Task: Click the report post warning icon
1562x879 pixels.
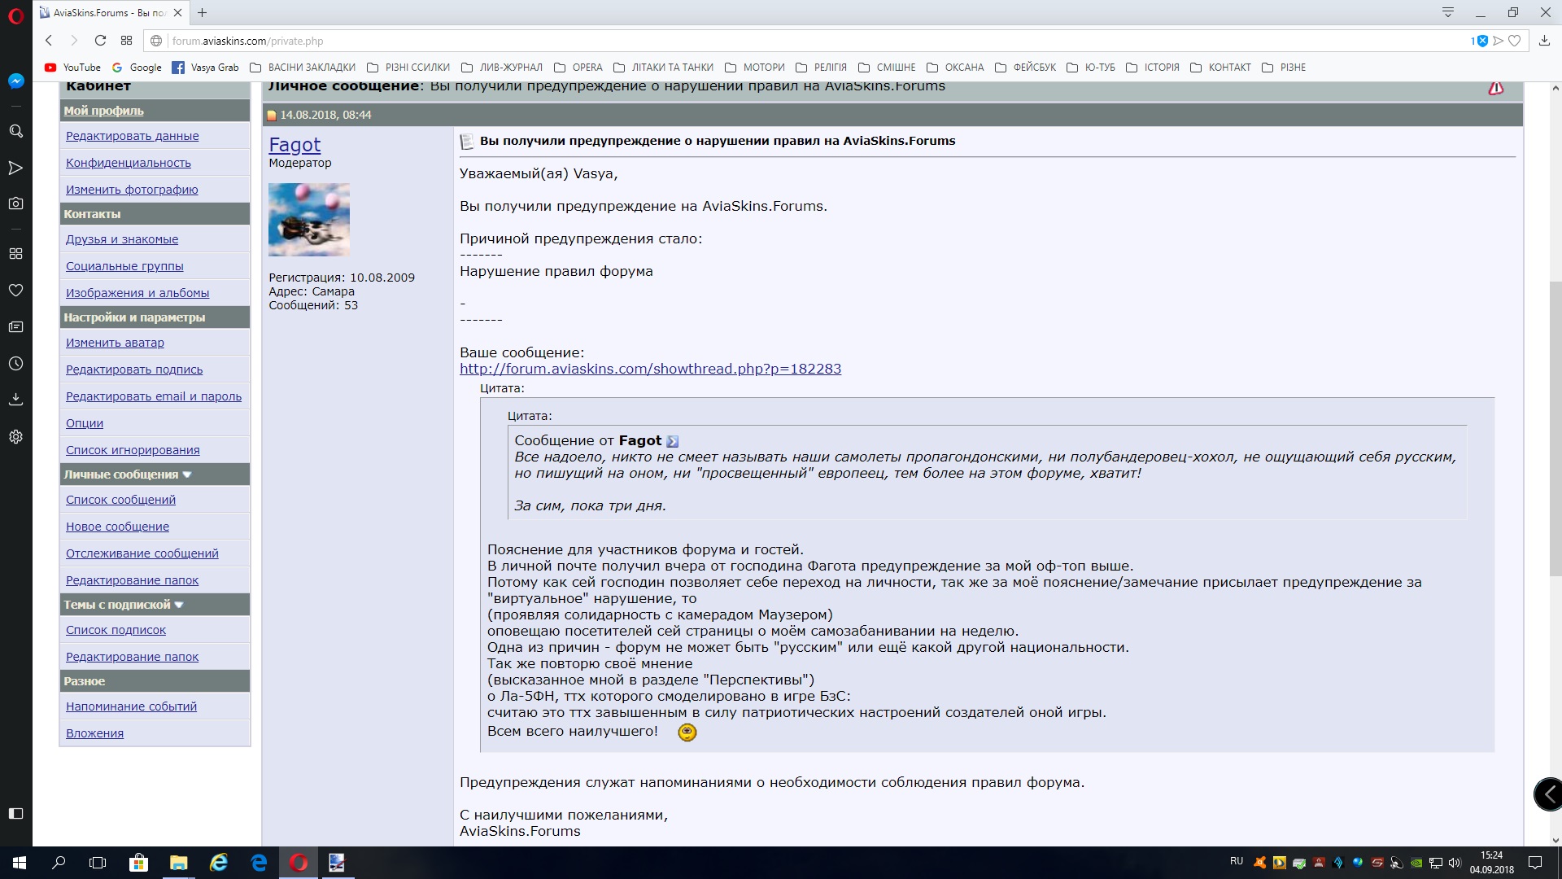Action: pos(1495,88)
